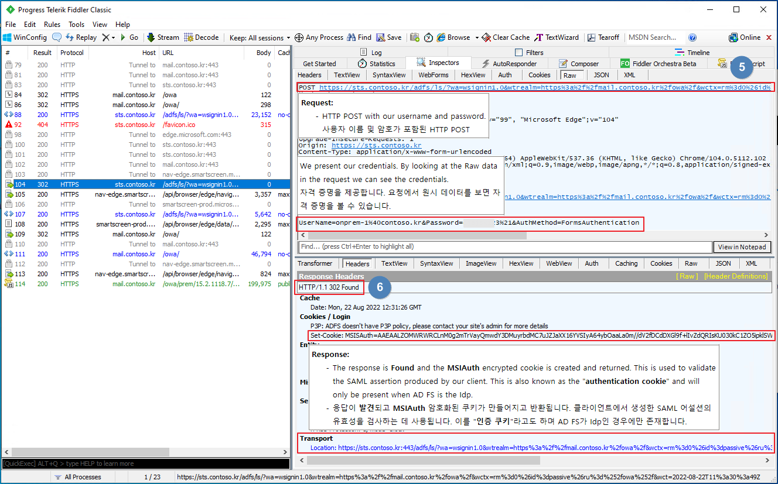The height and width of the screenshot is (484, 778).
Task: Click the Any Process target picker
Action: click(319, 37)
